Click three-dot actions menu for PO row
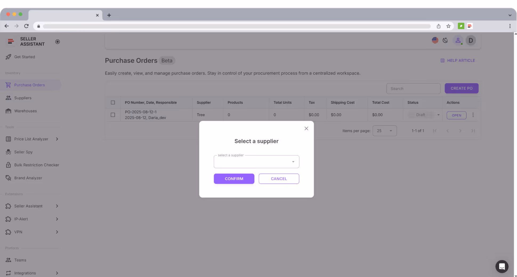517x277 pixels. 473,115
